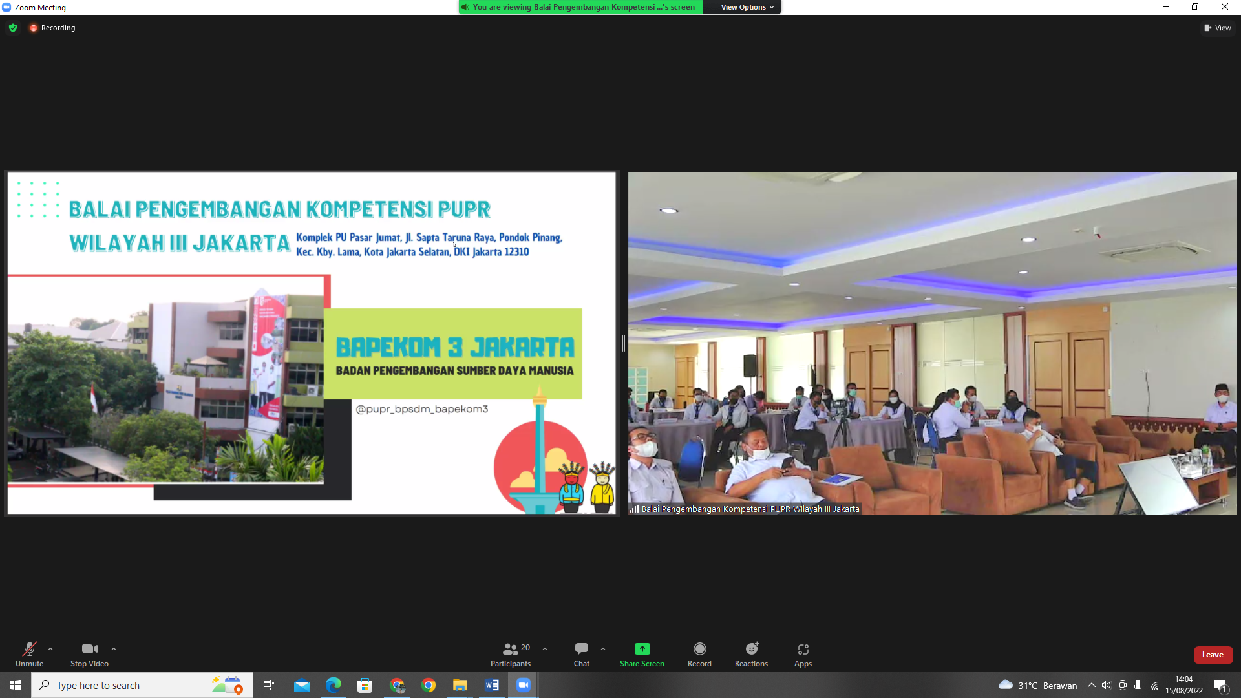This screenshot has width=1241, height=698.
Task: Restore down the Zoom Meeting window
Action: click(x=1195, y=7)
